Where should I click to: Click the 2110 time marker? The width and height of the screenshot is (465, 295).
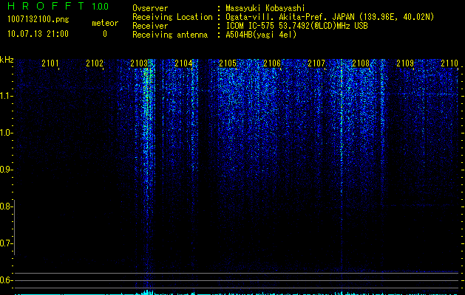coord(449,63)
